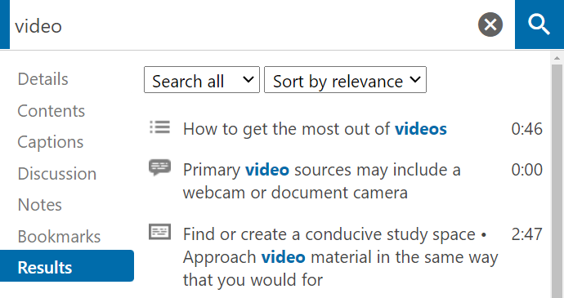This screenshot has width=564, height=298.
Task: Select the Results tab
Action: coord(67,266)
